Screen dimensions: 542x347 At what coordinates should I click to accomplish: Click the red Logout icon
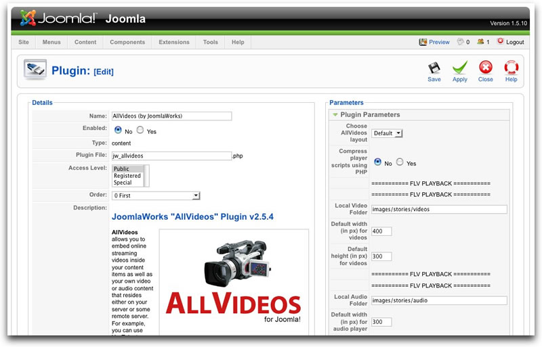pos(500,41)
